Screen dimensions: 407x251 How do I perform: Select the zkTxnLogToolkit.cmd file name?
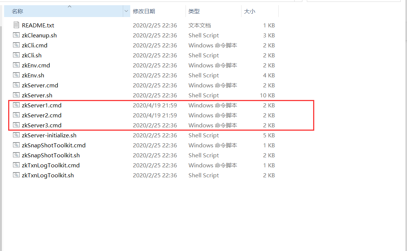(50, 165)
